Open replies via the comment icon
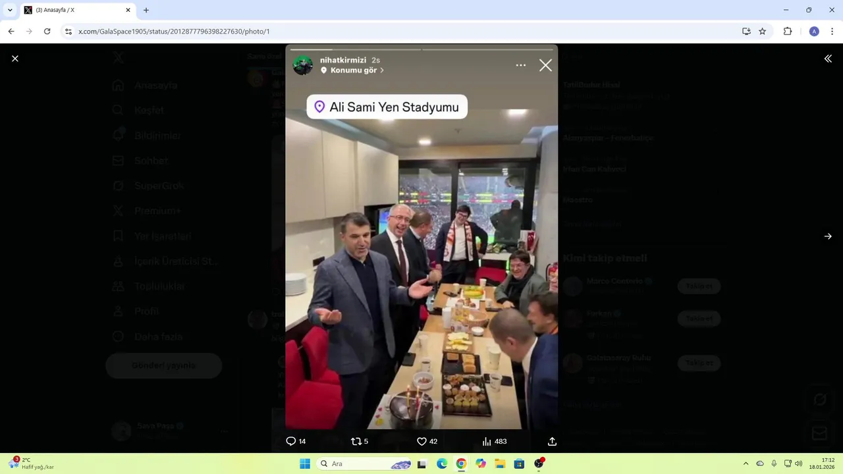The height and width of the screenshot is (474, 843). pos(290,441)
